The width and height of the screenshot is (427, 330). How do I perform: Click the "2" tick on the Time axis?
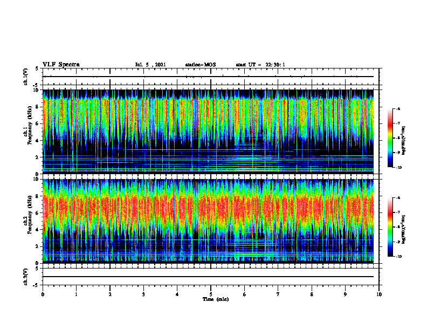point(110,294)
